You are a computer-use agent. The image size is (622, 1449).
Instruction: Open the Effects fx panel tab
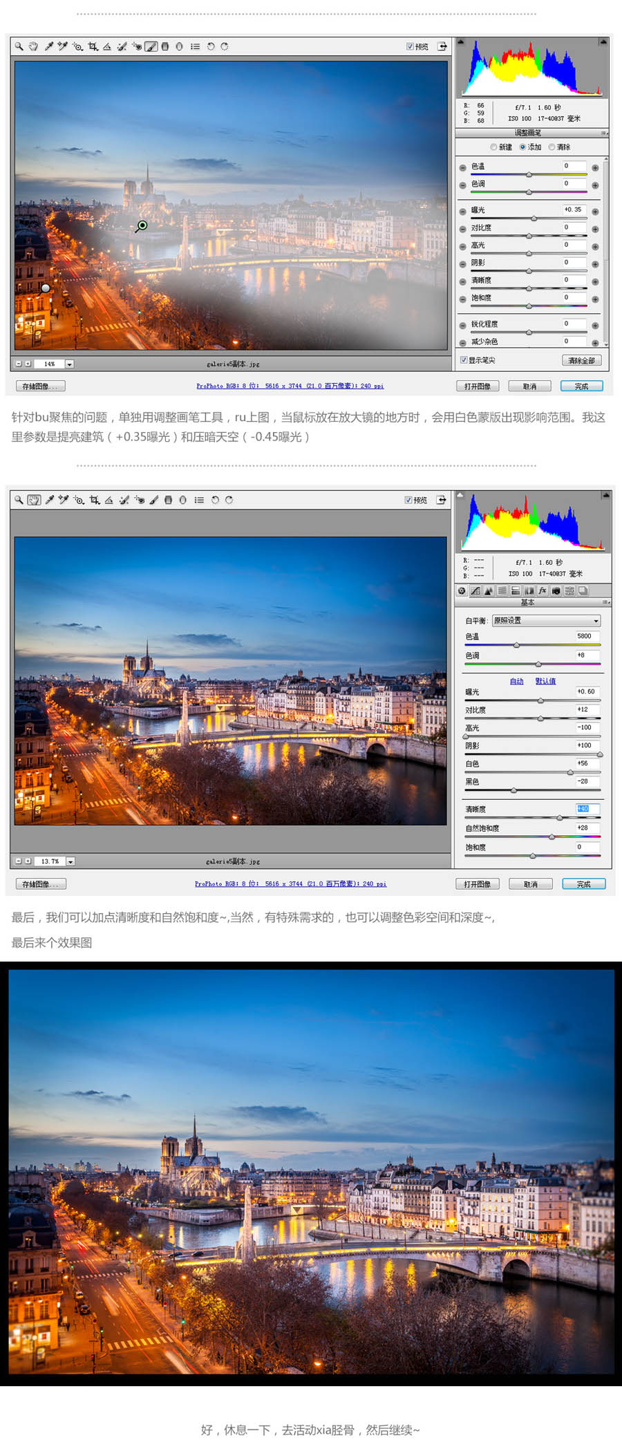pos(543,591)
